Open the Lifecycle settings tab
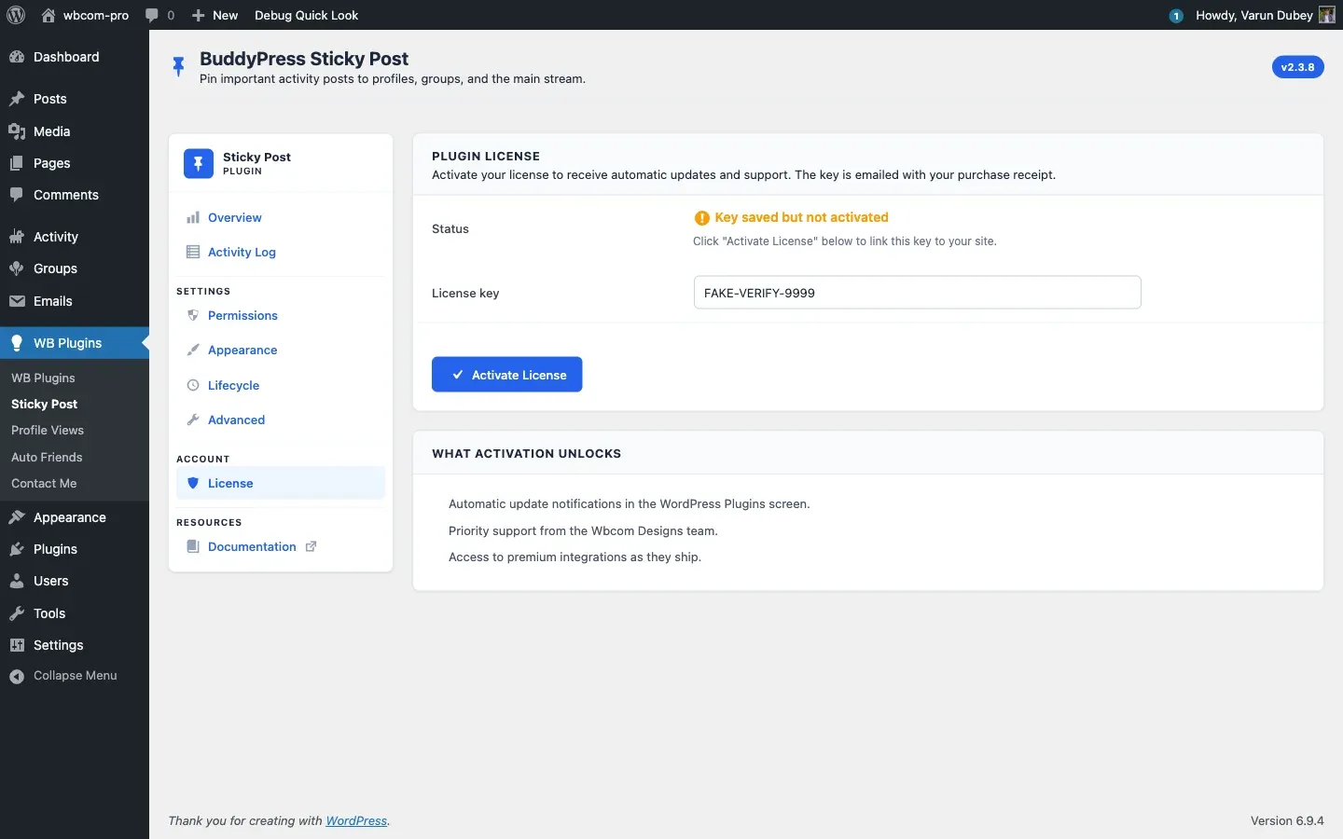 [x=281, y=385]
